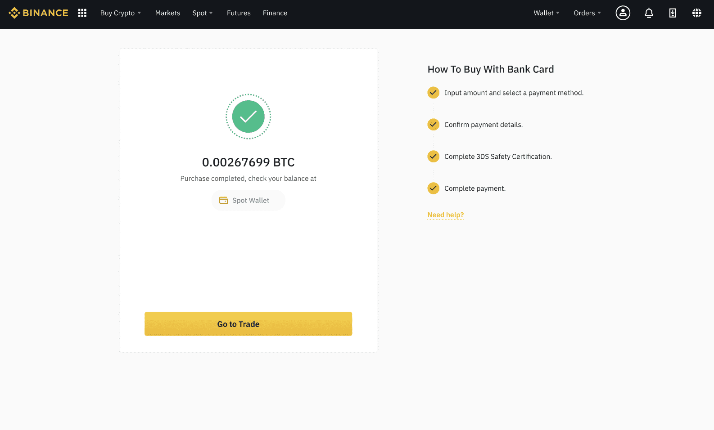
Task: Expand the Orders dropdown
Action: [587, 13]
